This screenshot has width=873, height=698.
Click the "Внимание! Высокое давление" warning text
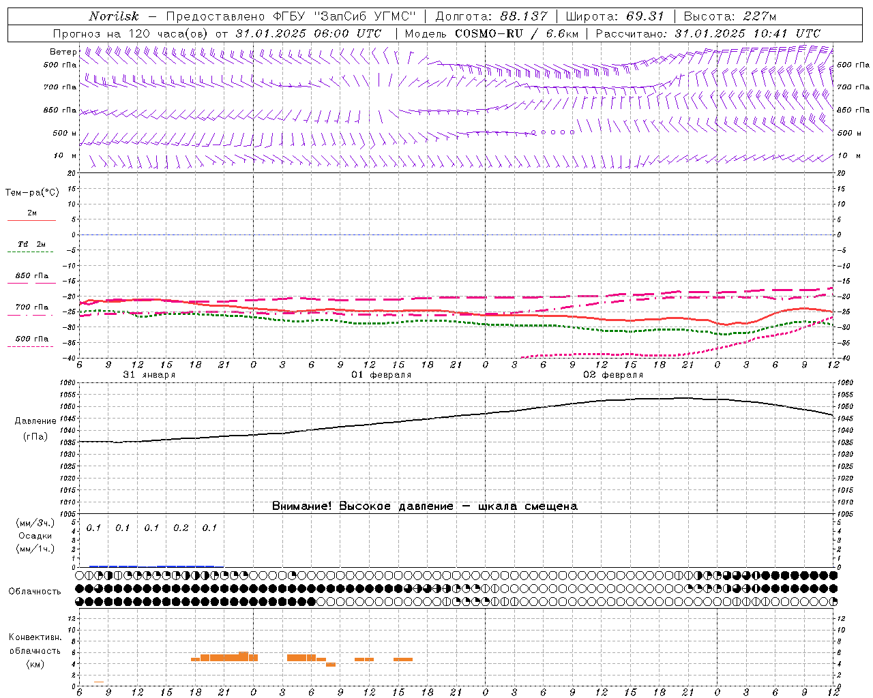pyautogui.click(x=362, y=506)
